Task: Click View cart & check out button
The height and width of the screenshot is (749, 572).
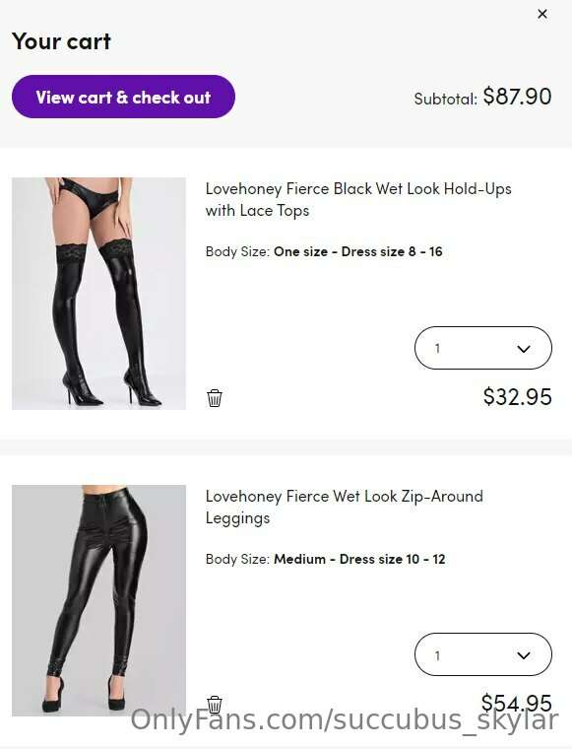Action: tap(124, 97)
